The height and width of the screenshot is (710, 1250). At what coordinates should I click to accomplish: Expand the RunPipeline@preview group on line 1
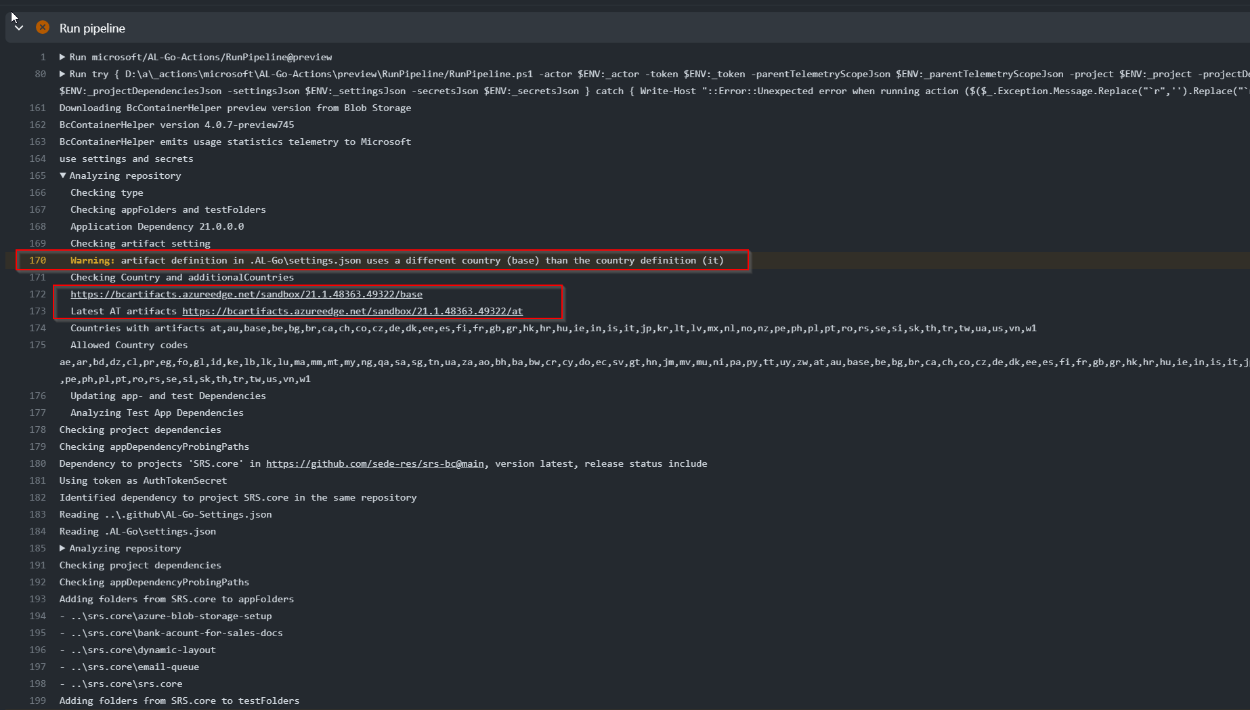click(x=62, y=57)
